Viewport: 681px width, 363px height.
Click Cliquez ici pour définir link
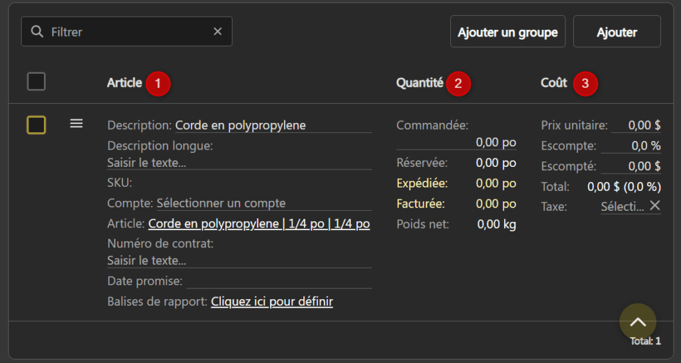[x=271, y=302]
